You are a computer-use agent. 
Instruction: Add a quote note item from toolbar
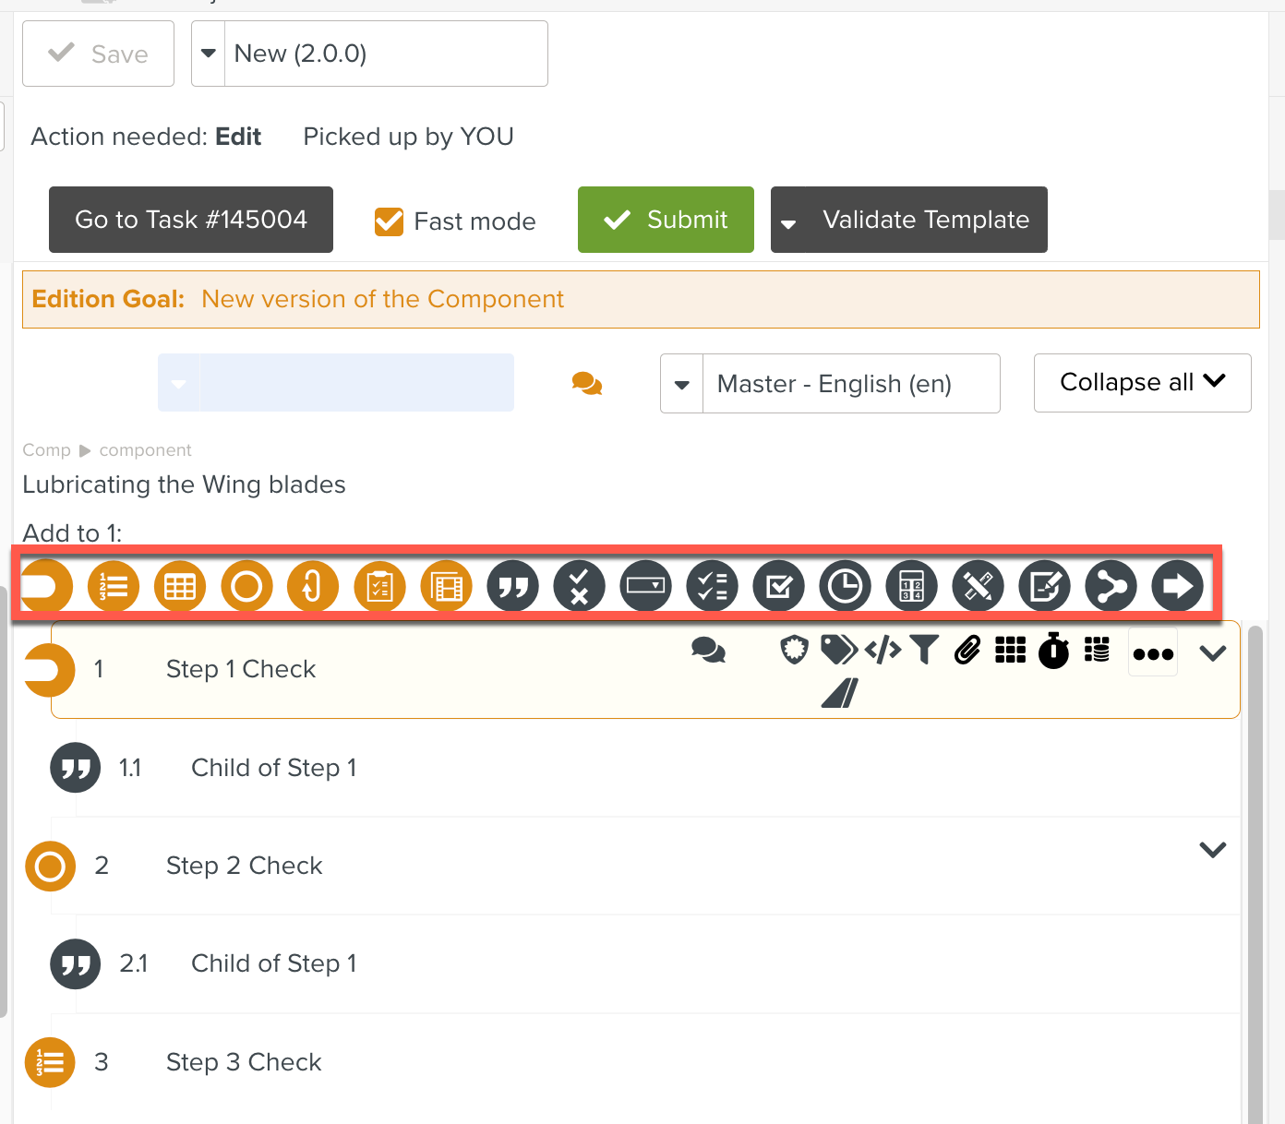[512, 586]
